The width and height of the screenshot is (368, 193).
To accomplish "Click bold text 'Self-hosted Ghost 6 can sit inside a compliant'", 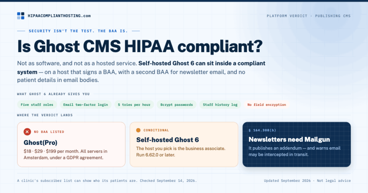I will point(202,64).
